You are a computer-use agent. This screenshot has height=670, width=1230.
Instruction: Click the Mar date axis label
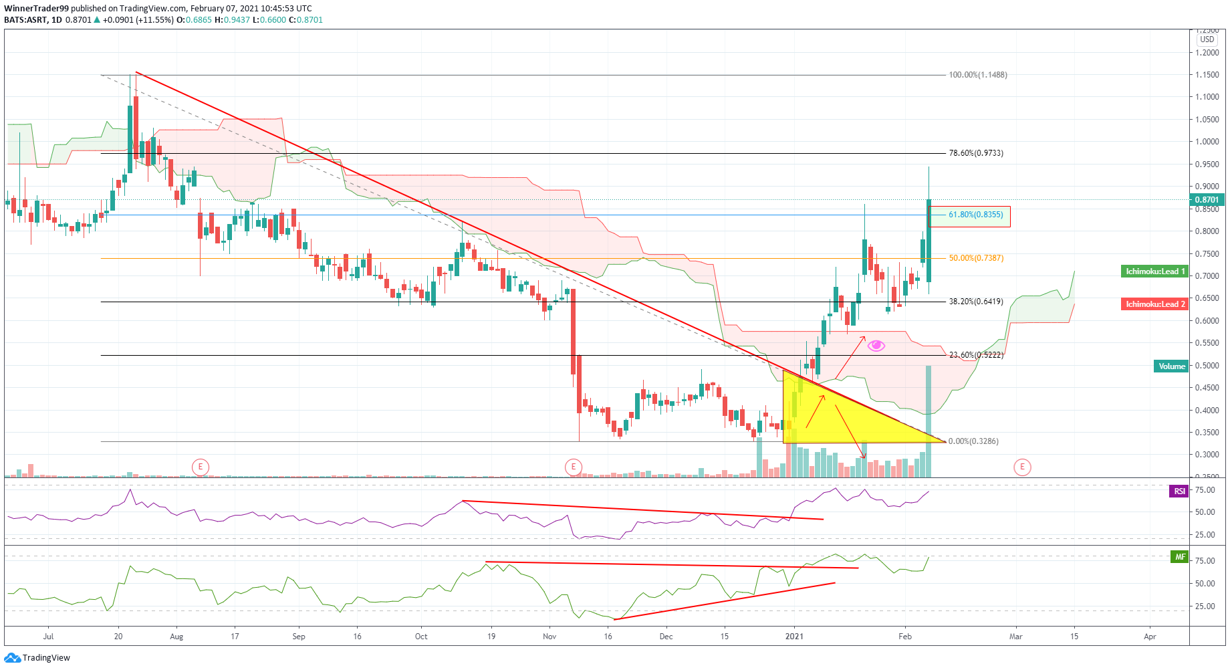tap(1016, 637)
